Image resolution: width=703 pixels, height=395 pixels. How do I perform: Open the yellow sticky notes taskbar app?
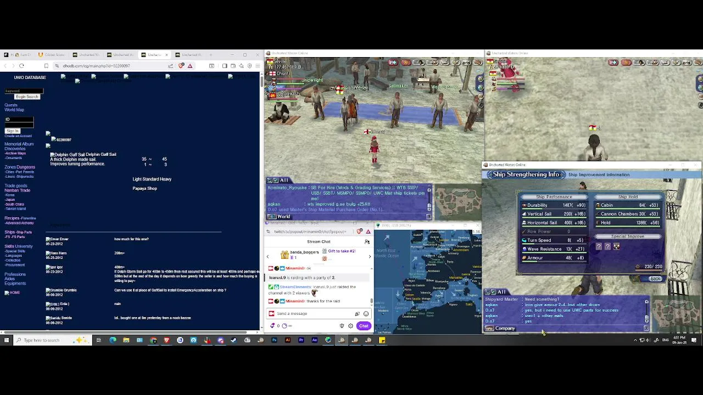point(382,340)
